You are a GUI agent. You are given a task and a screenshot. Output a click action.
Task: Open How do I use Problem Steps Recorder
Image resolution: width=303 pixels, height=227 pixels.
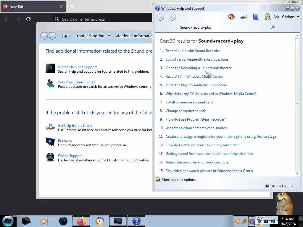click(196, 119)
